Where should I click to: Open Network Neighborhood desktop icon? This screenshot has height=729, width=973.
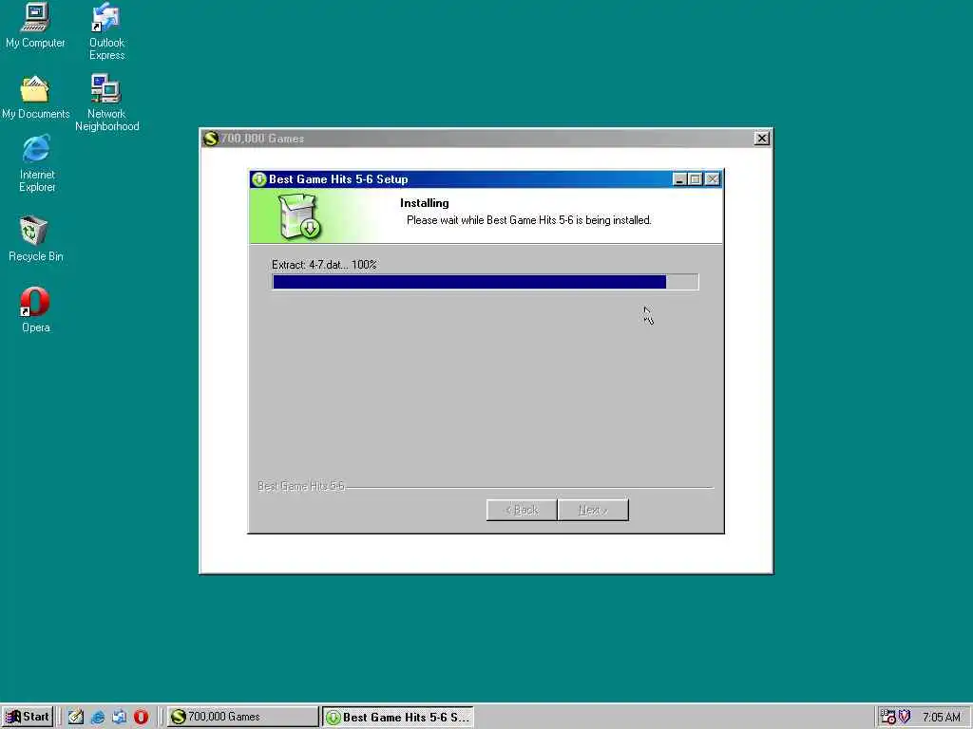[x=106, y=103]
